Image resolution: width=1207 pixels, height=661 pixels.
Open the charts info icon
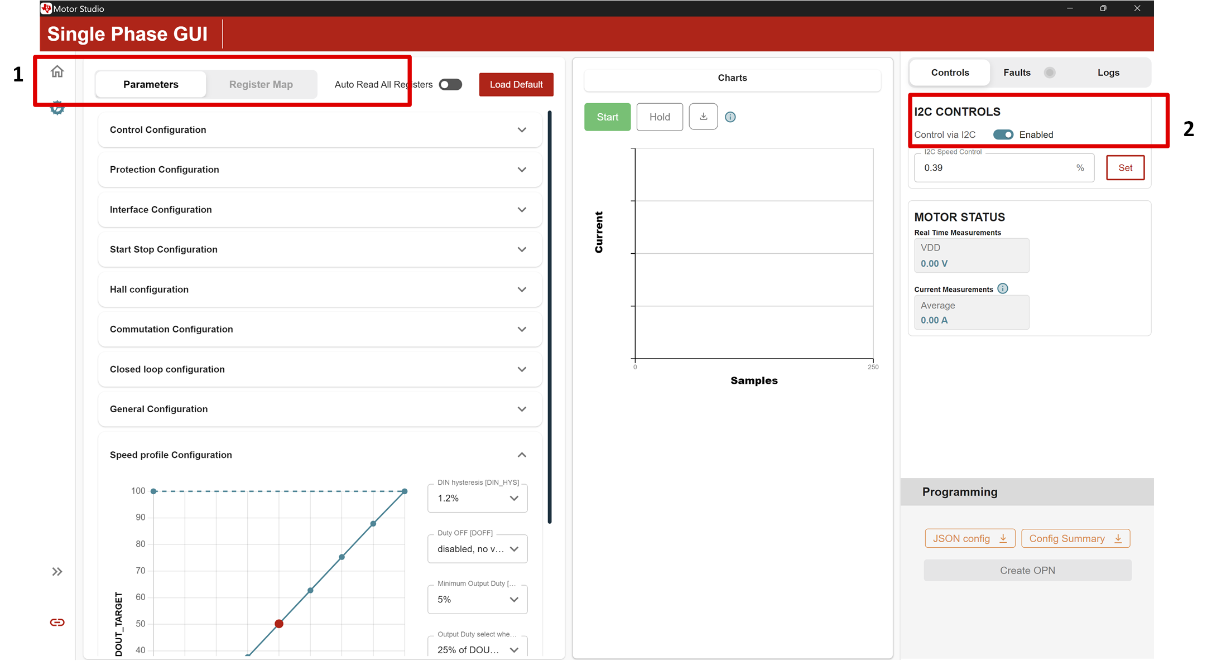730,117
